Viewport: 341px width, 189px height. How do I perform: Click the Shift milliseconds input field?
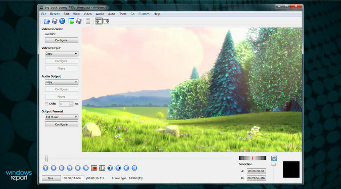64,104
